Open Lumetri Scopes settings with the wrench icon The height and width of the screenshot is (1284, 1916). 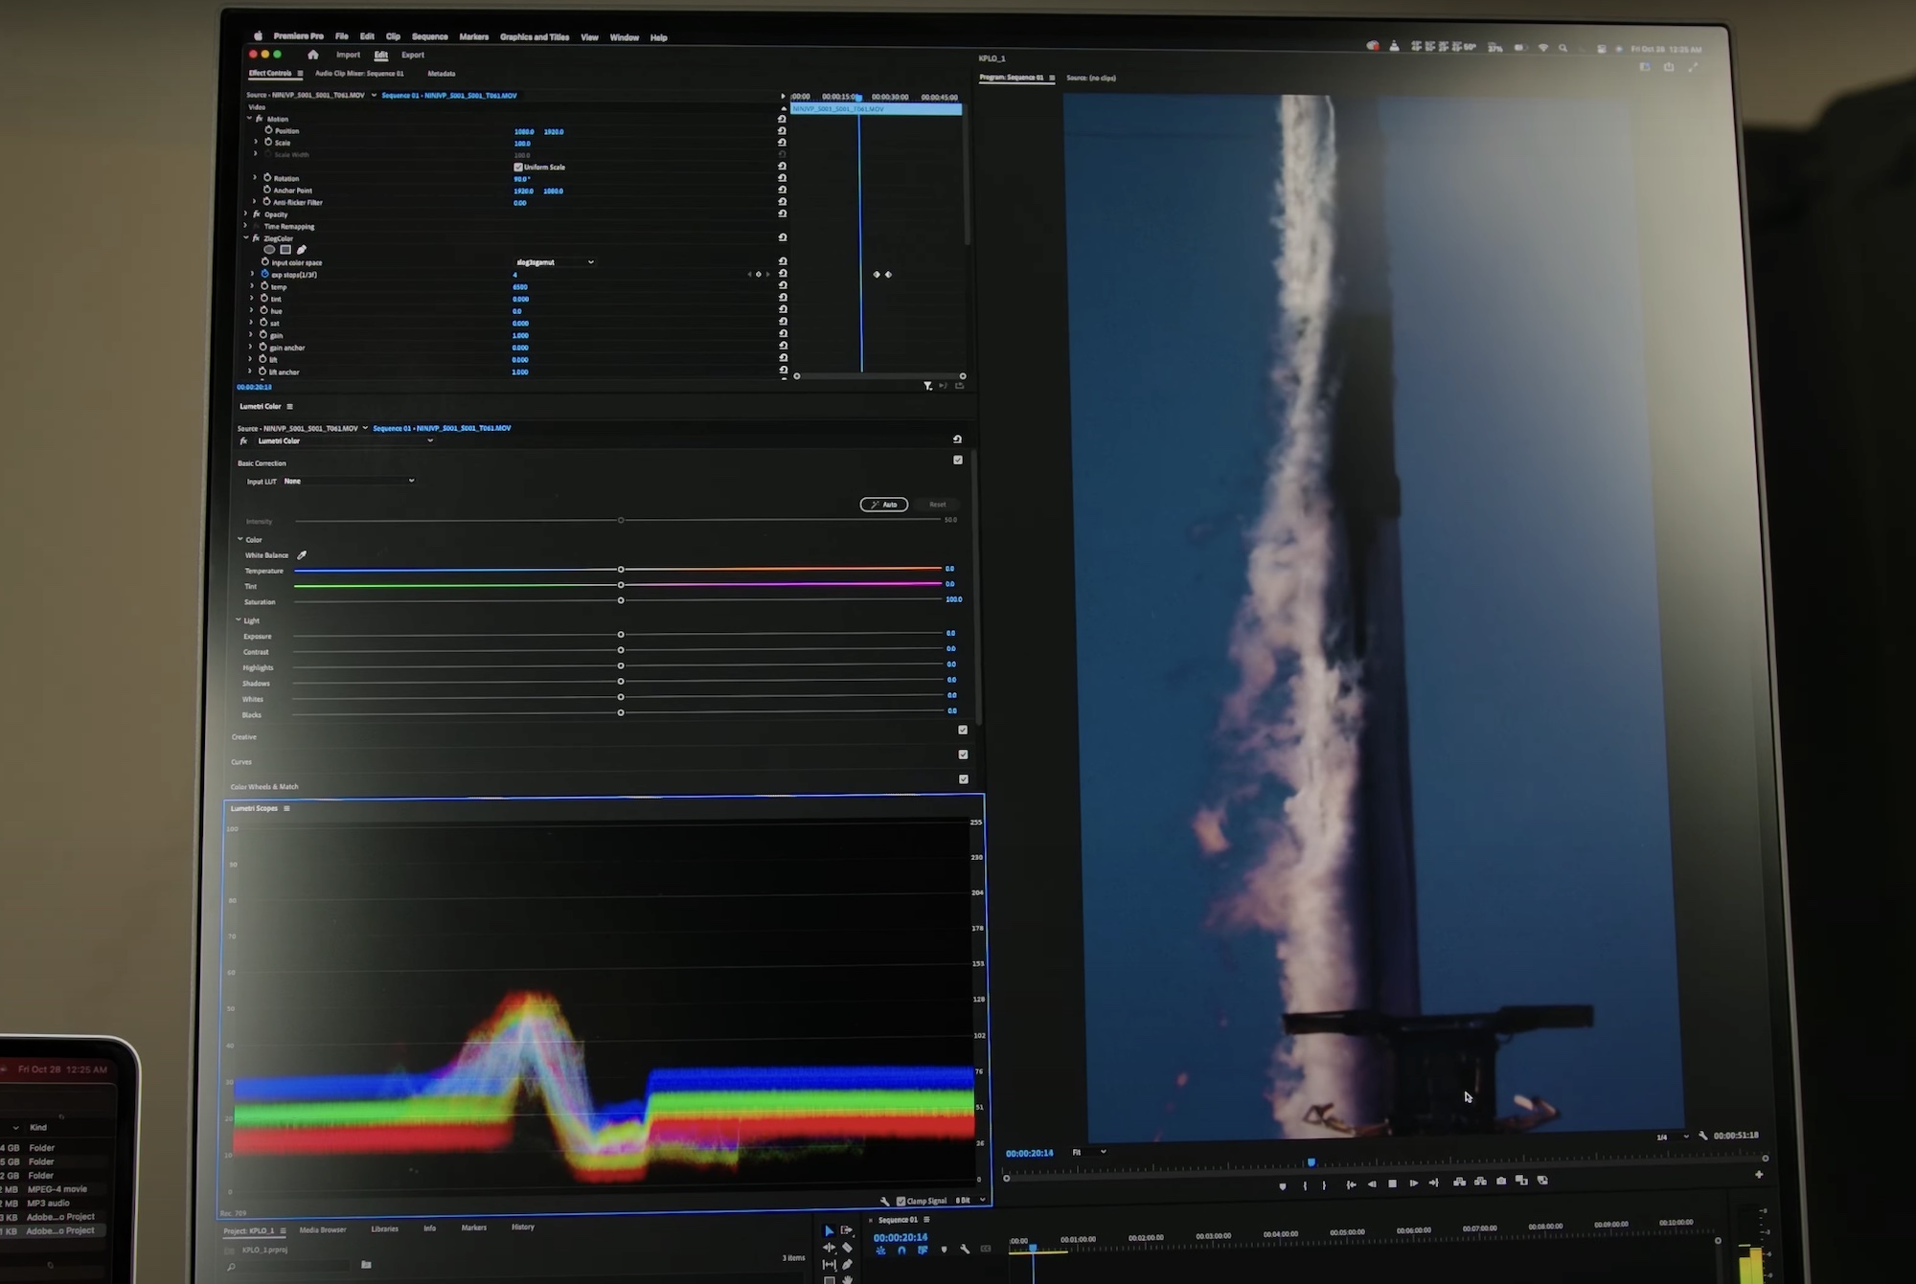tap(885, 1201)
